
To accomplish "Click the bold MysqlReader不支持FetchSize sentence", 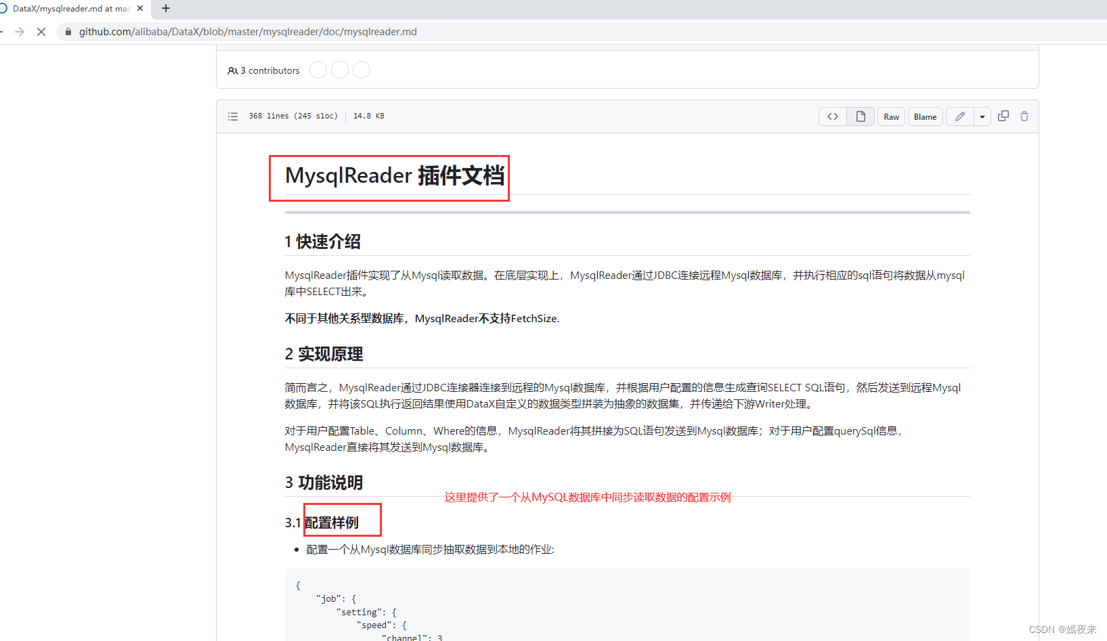I will [422, 319].
